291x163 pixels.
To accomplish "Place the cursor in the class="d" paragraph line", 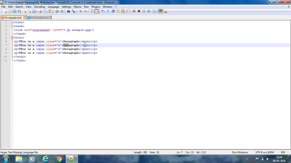I will pos(55,53).
